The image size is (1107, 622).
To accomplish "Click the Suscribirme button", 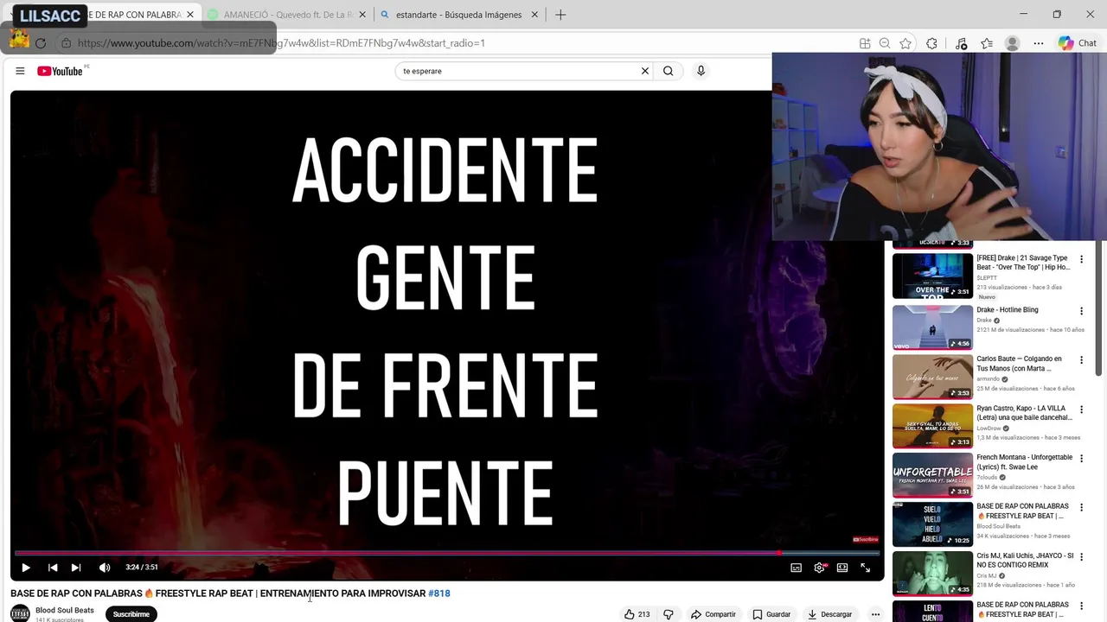I will 131,614.
